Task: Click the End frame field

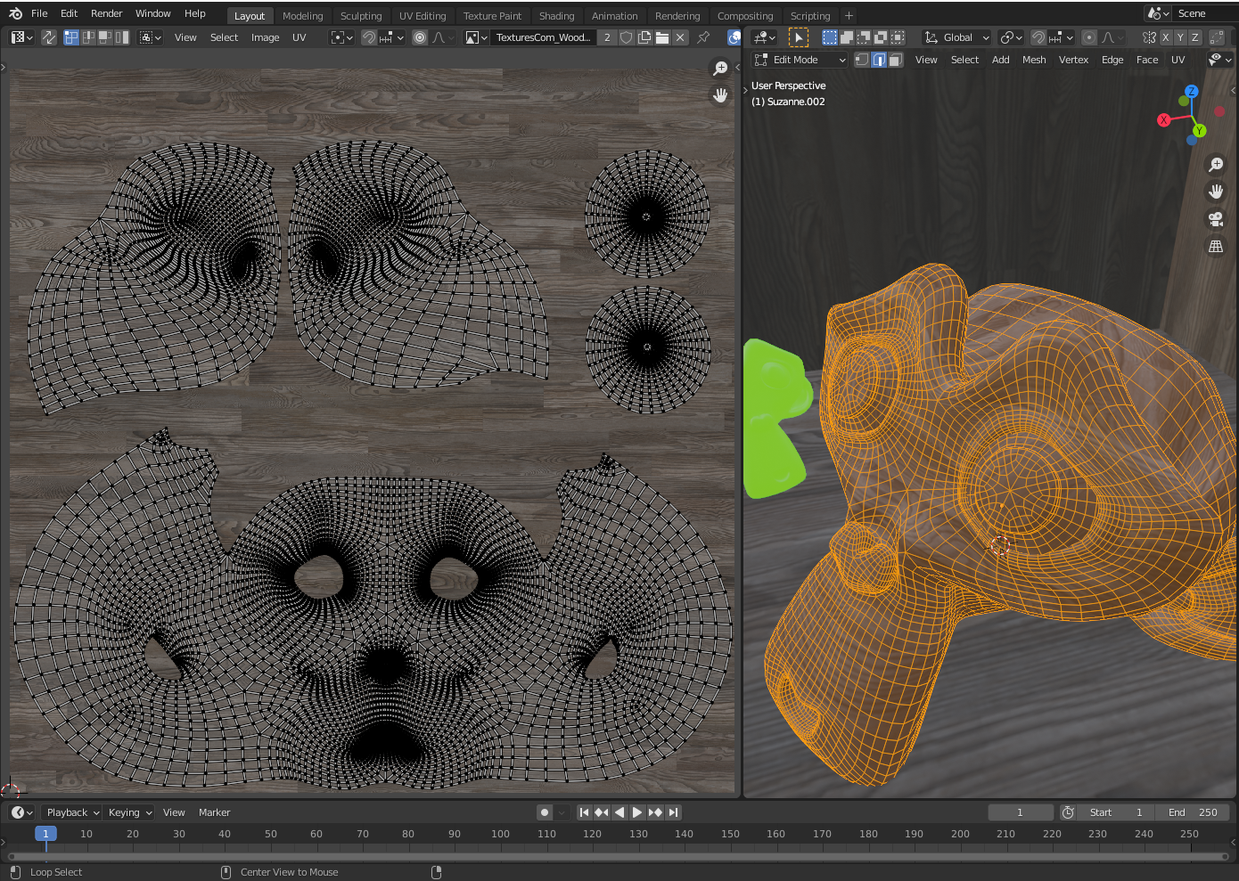Action: [x=1192, y=812]
